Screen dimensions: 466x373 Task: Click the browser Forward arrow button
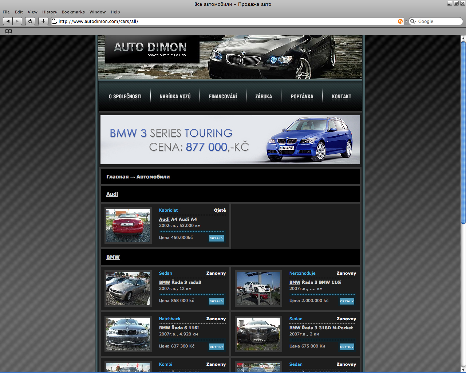pos(17,21)
